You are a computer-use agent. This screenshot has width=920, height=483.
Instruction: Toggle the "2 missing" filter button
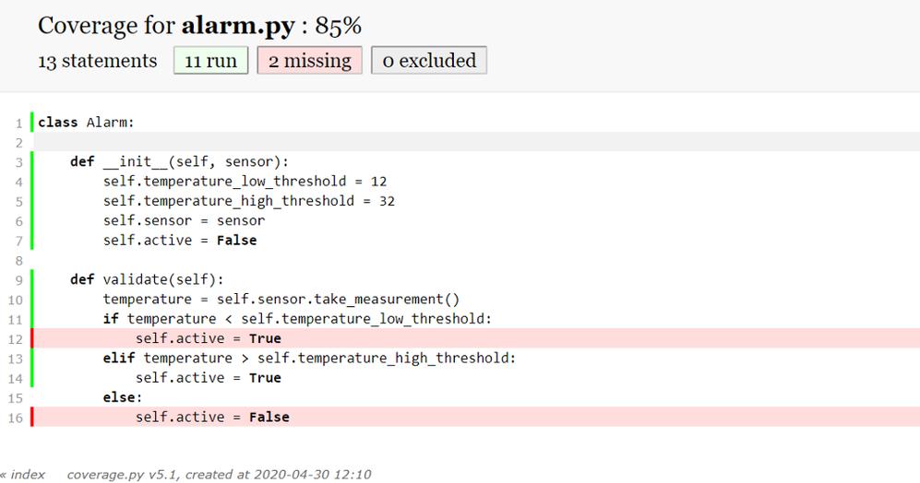[309, 61]
